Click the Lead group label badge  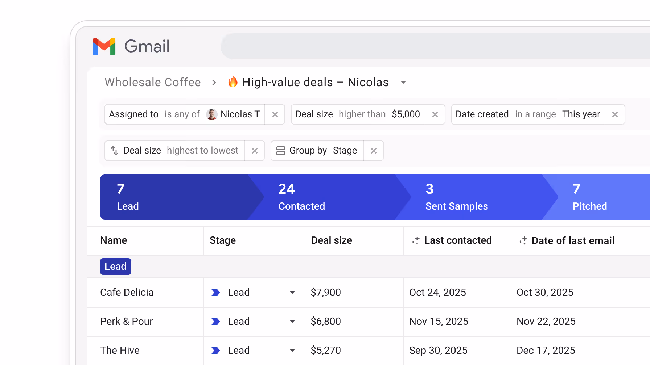click(116, 267)
